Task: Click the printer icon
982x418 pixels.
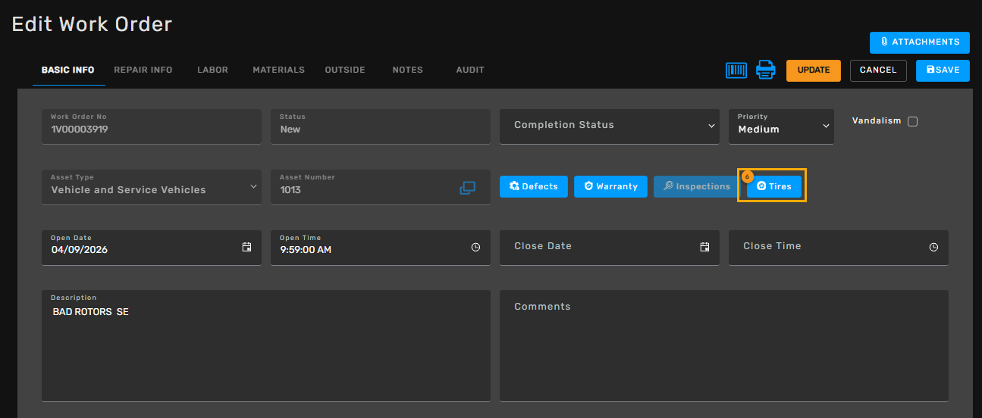Action: 766,70
